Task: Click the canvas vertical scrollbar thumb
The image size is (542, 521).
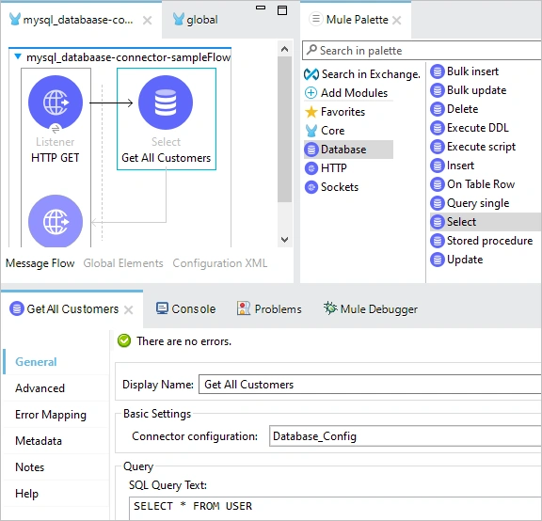Action: click(284, 129)
